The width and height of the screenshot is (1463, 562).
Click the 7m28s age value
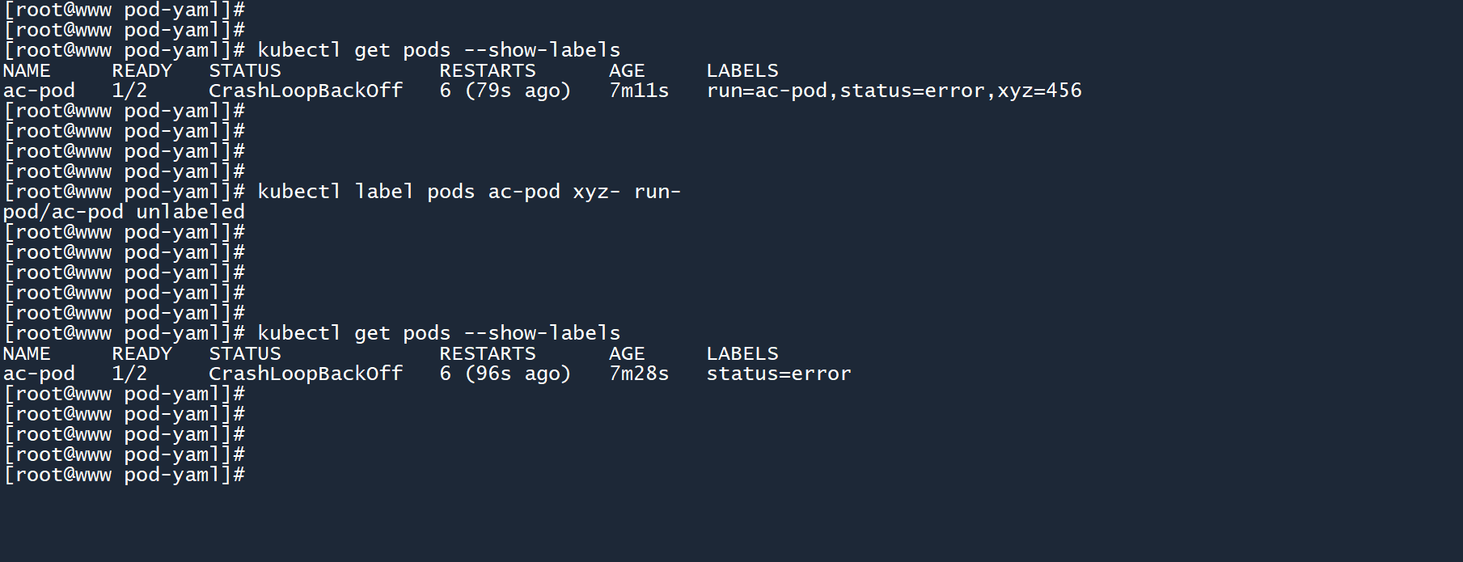coord(639,374)
